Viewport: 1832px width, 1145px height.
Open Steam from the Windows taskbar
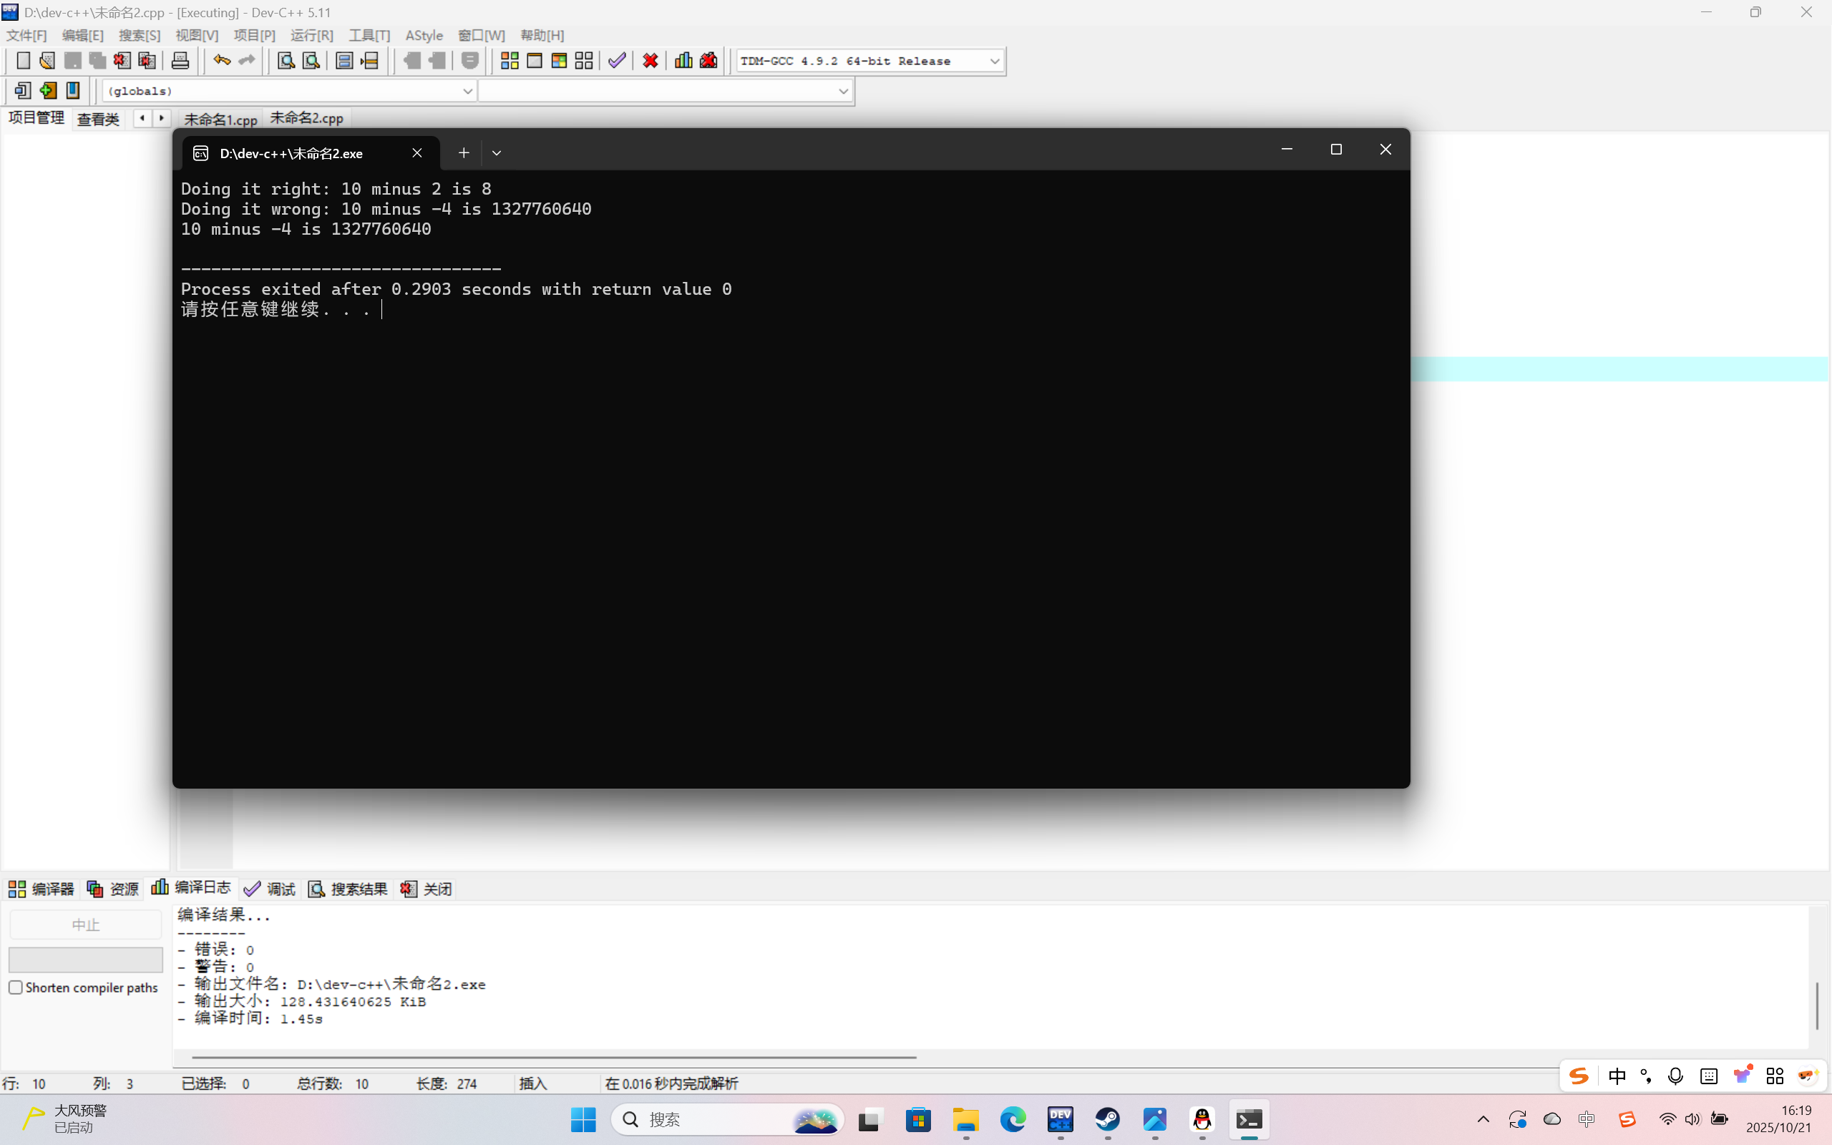point(1108,1119)
